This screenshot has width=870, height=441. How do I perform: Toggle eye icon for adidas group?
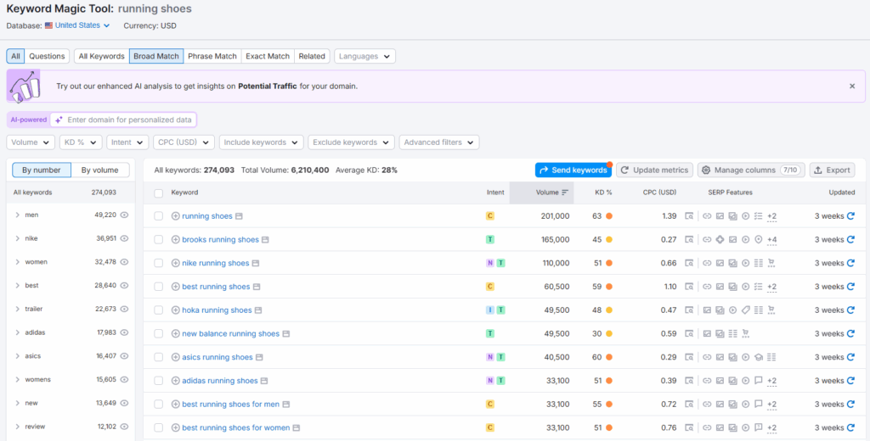coord(124,332)
